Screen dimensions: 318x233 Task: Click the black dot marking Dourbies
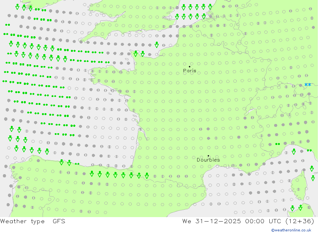click(x=208, y=156)
